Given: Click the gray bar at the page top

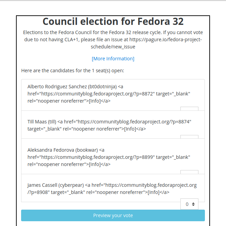Looking at the screenshot, I should tap(113, 0).
